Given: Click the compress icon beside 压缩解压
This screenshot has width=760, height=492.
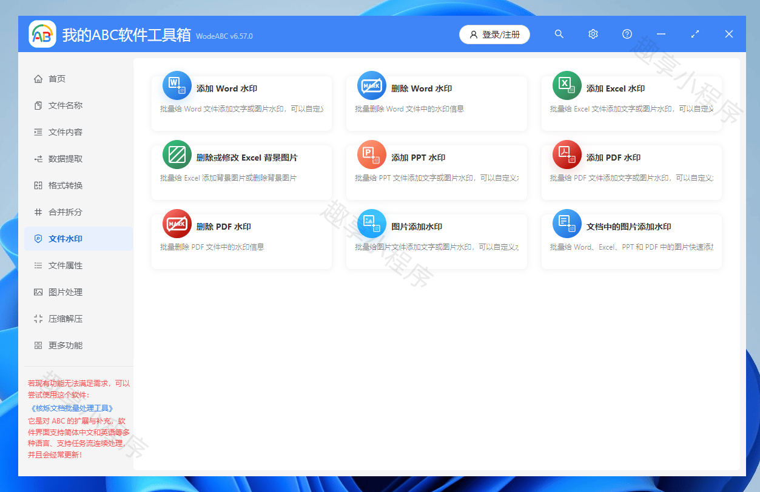Looking at the screenshot, I should 38,319.
